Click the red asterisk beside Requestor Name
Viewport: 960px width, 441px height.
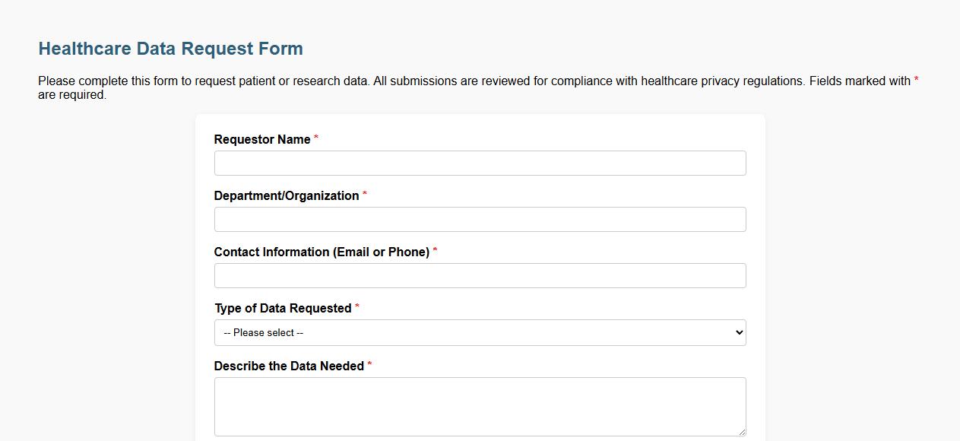[x=317, y=139]
